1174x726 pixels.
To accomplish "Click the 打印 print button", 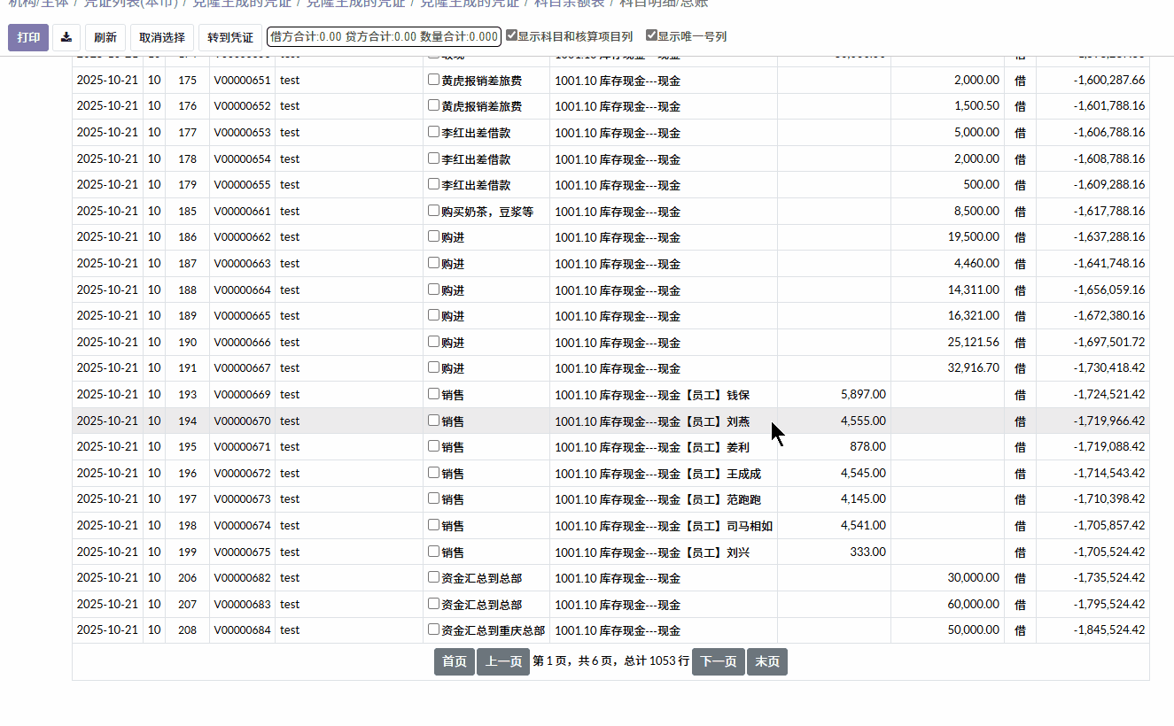I will tap(28, 37).
